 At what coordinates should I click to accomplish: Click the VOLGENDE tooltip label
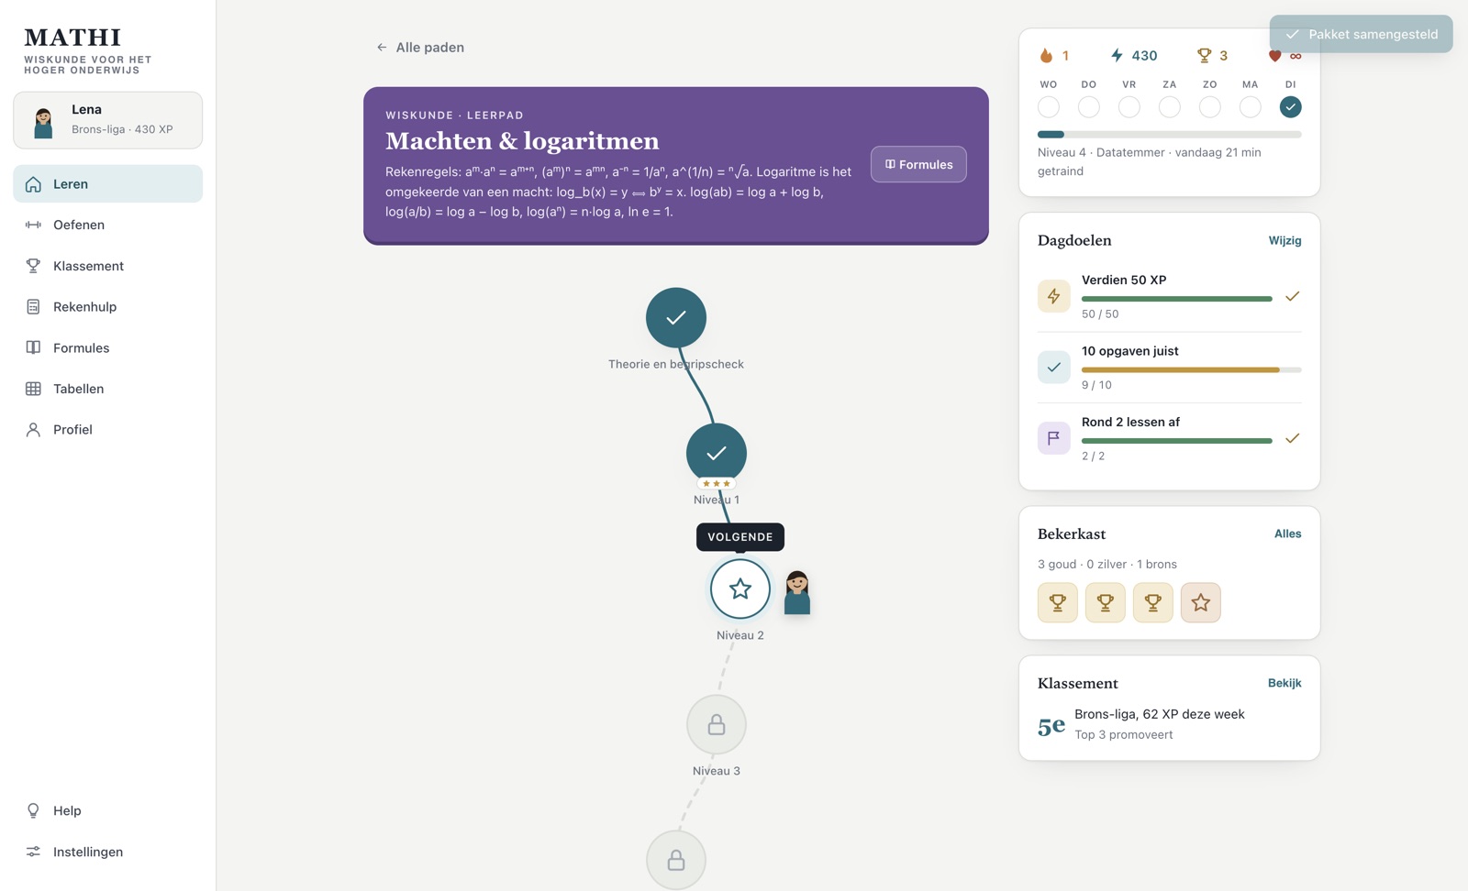[x=740, y=537]
